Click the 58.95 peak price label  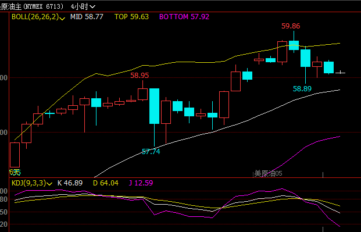(x=140, y=76)
